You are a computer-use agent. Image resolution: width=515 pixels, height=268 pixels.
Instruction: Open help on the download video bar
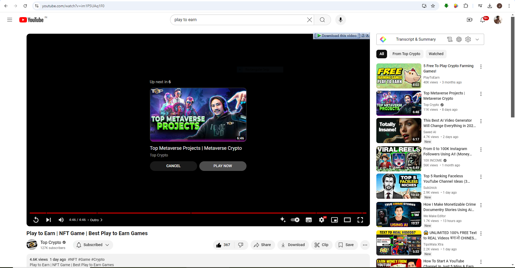coord(363,35)
